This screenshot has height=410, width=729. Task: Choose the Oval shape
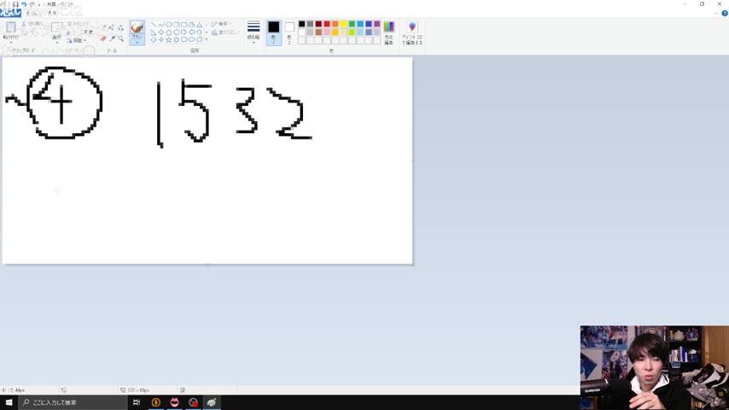click(169, 24)
